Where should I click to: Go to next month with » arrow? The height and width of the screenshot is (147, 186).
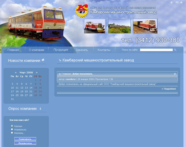tap(37, 72)
